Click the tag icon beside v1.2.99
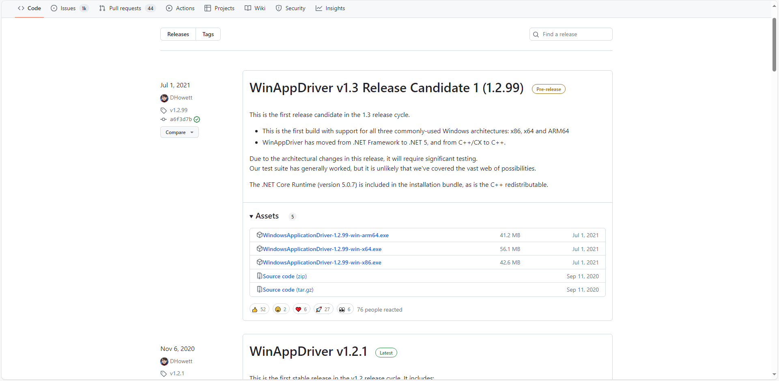779x381 pixels. tap(164, 110)
